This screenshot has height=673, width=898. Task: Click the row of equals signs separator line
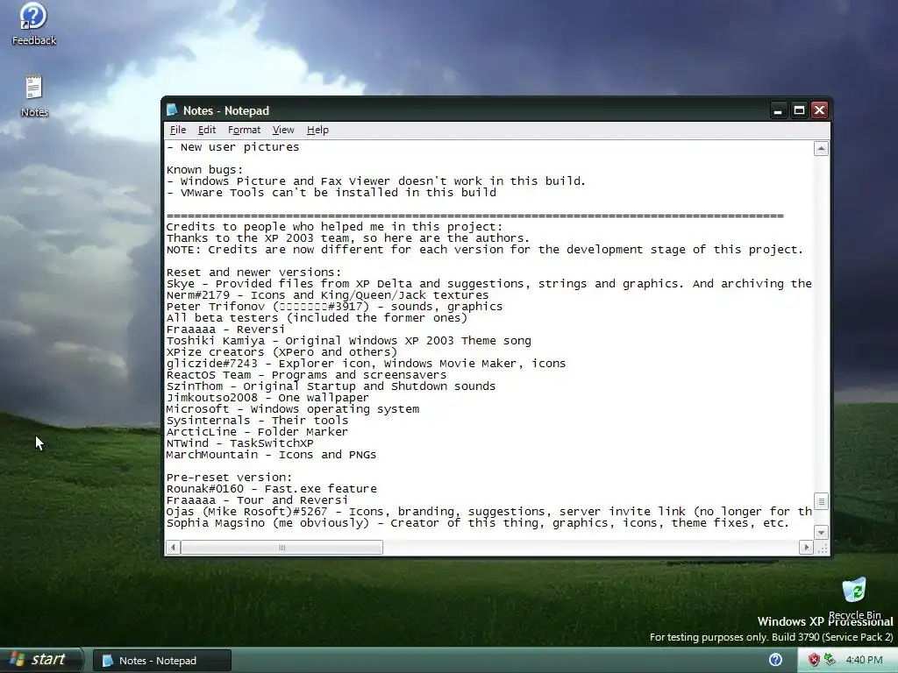click(x=474, y=216)
